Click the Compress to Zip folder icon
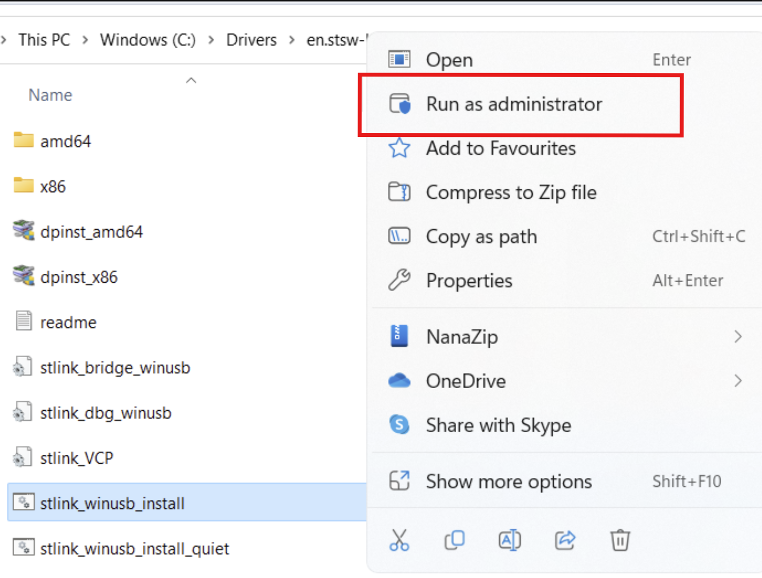 pos(399,192)
